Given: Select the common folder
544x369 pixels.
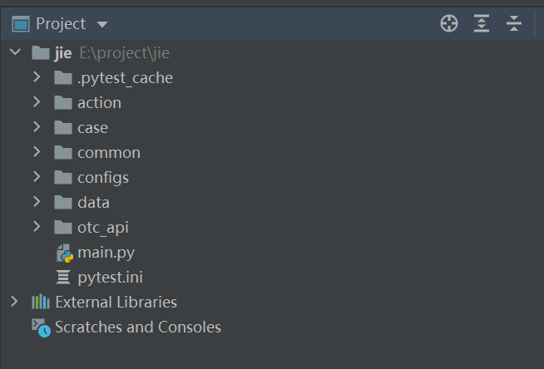Looking at the screenshot, I should 108,153.
